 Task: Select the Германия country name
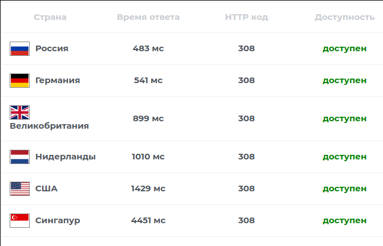58,80
